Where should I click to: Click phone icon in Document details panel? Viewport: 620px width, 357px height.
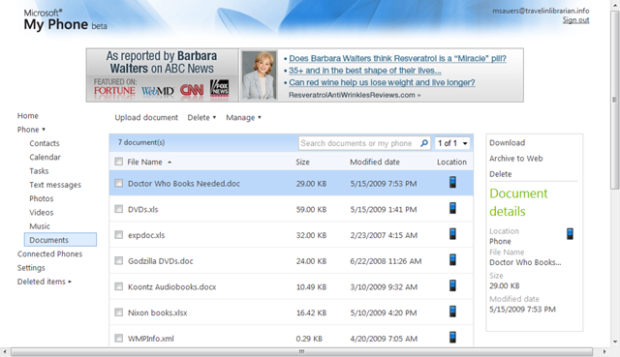570,234
